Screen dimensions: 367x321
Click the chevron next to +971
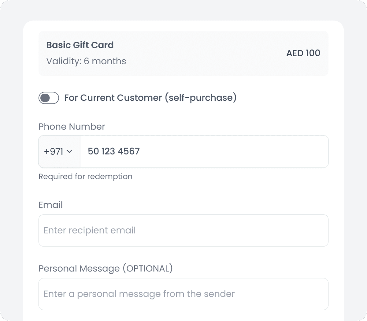(69, 152)
